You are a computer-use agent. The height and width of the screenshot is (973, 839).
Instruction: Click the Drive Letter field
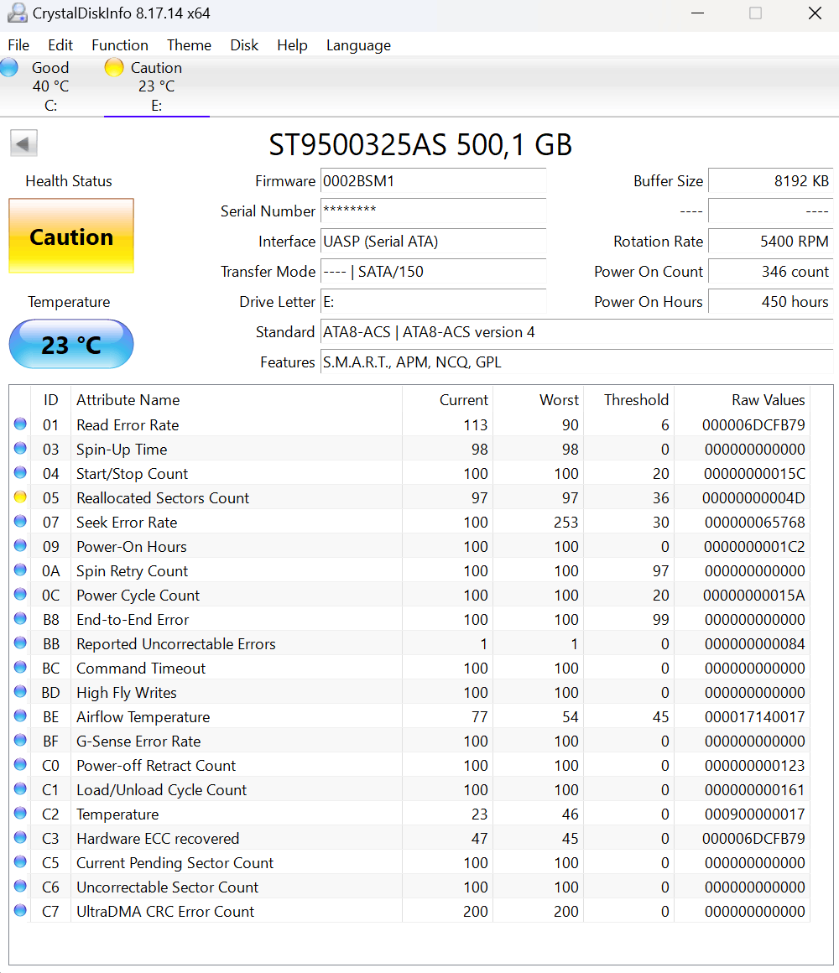click(433, 302)
